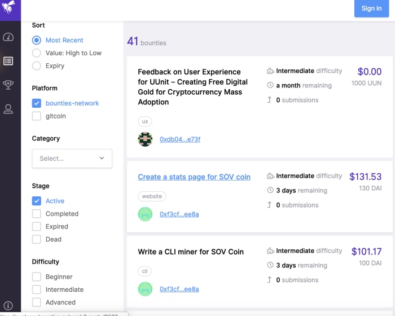
Task: Click submissions arrow icon on UUnit bounty
Action: tap(269, 100)
